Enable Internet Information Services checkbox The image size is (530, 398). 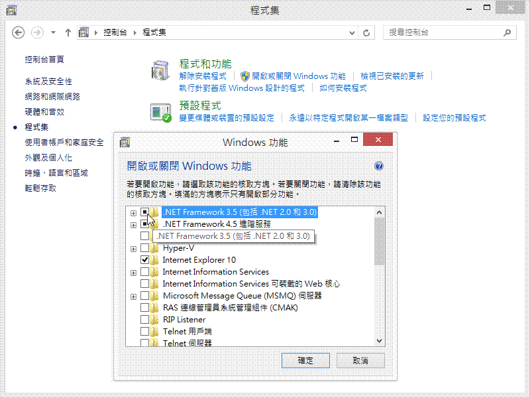pos(144,272)
